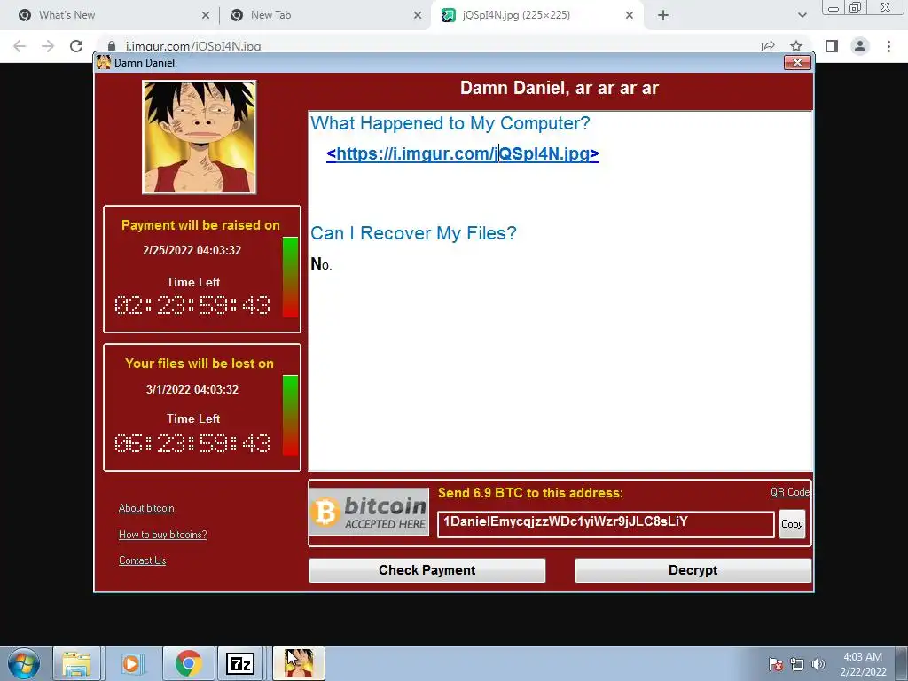
Task: Close the New Tab tab
Action: 418,16
